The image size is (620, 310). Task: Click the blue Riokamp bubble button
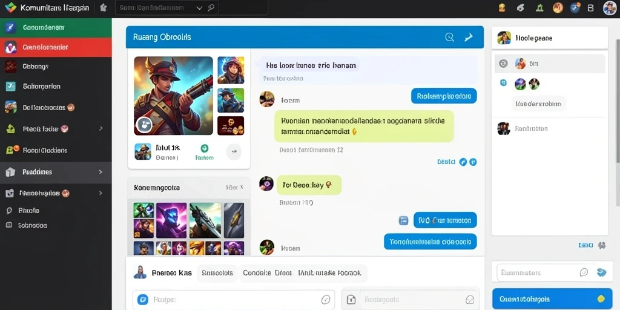444,96
